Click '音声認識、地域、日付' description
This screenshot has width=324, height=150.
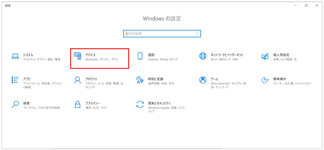161,83
